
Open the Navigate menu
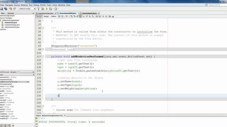(x=9, y=5)
